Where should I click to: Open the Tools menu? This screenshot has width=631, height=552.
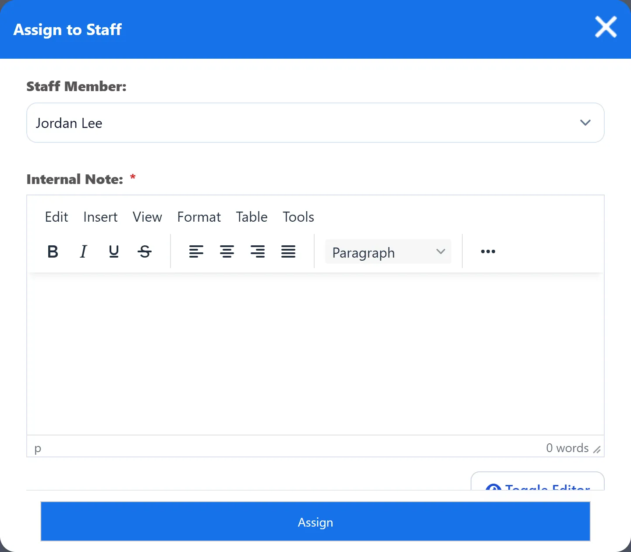pyautogui.click(x=298, y=217)
